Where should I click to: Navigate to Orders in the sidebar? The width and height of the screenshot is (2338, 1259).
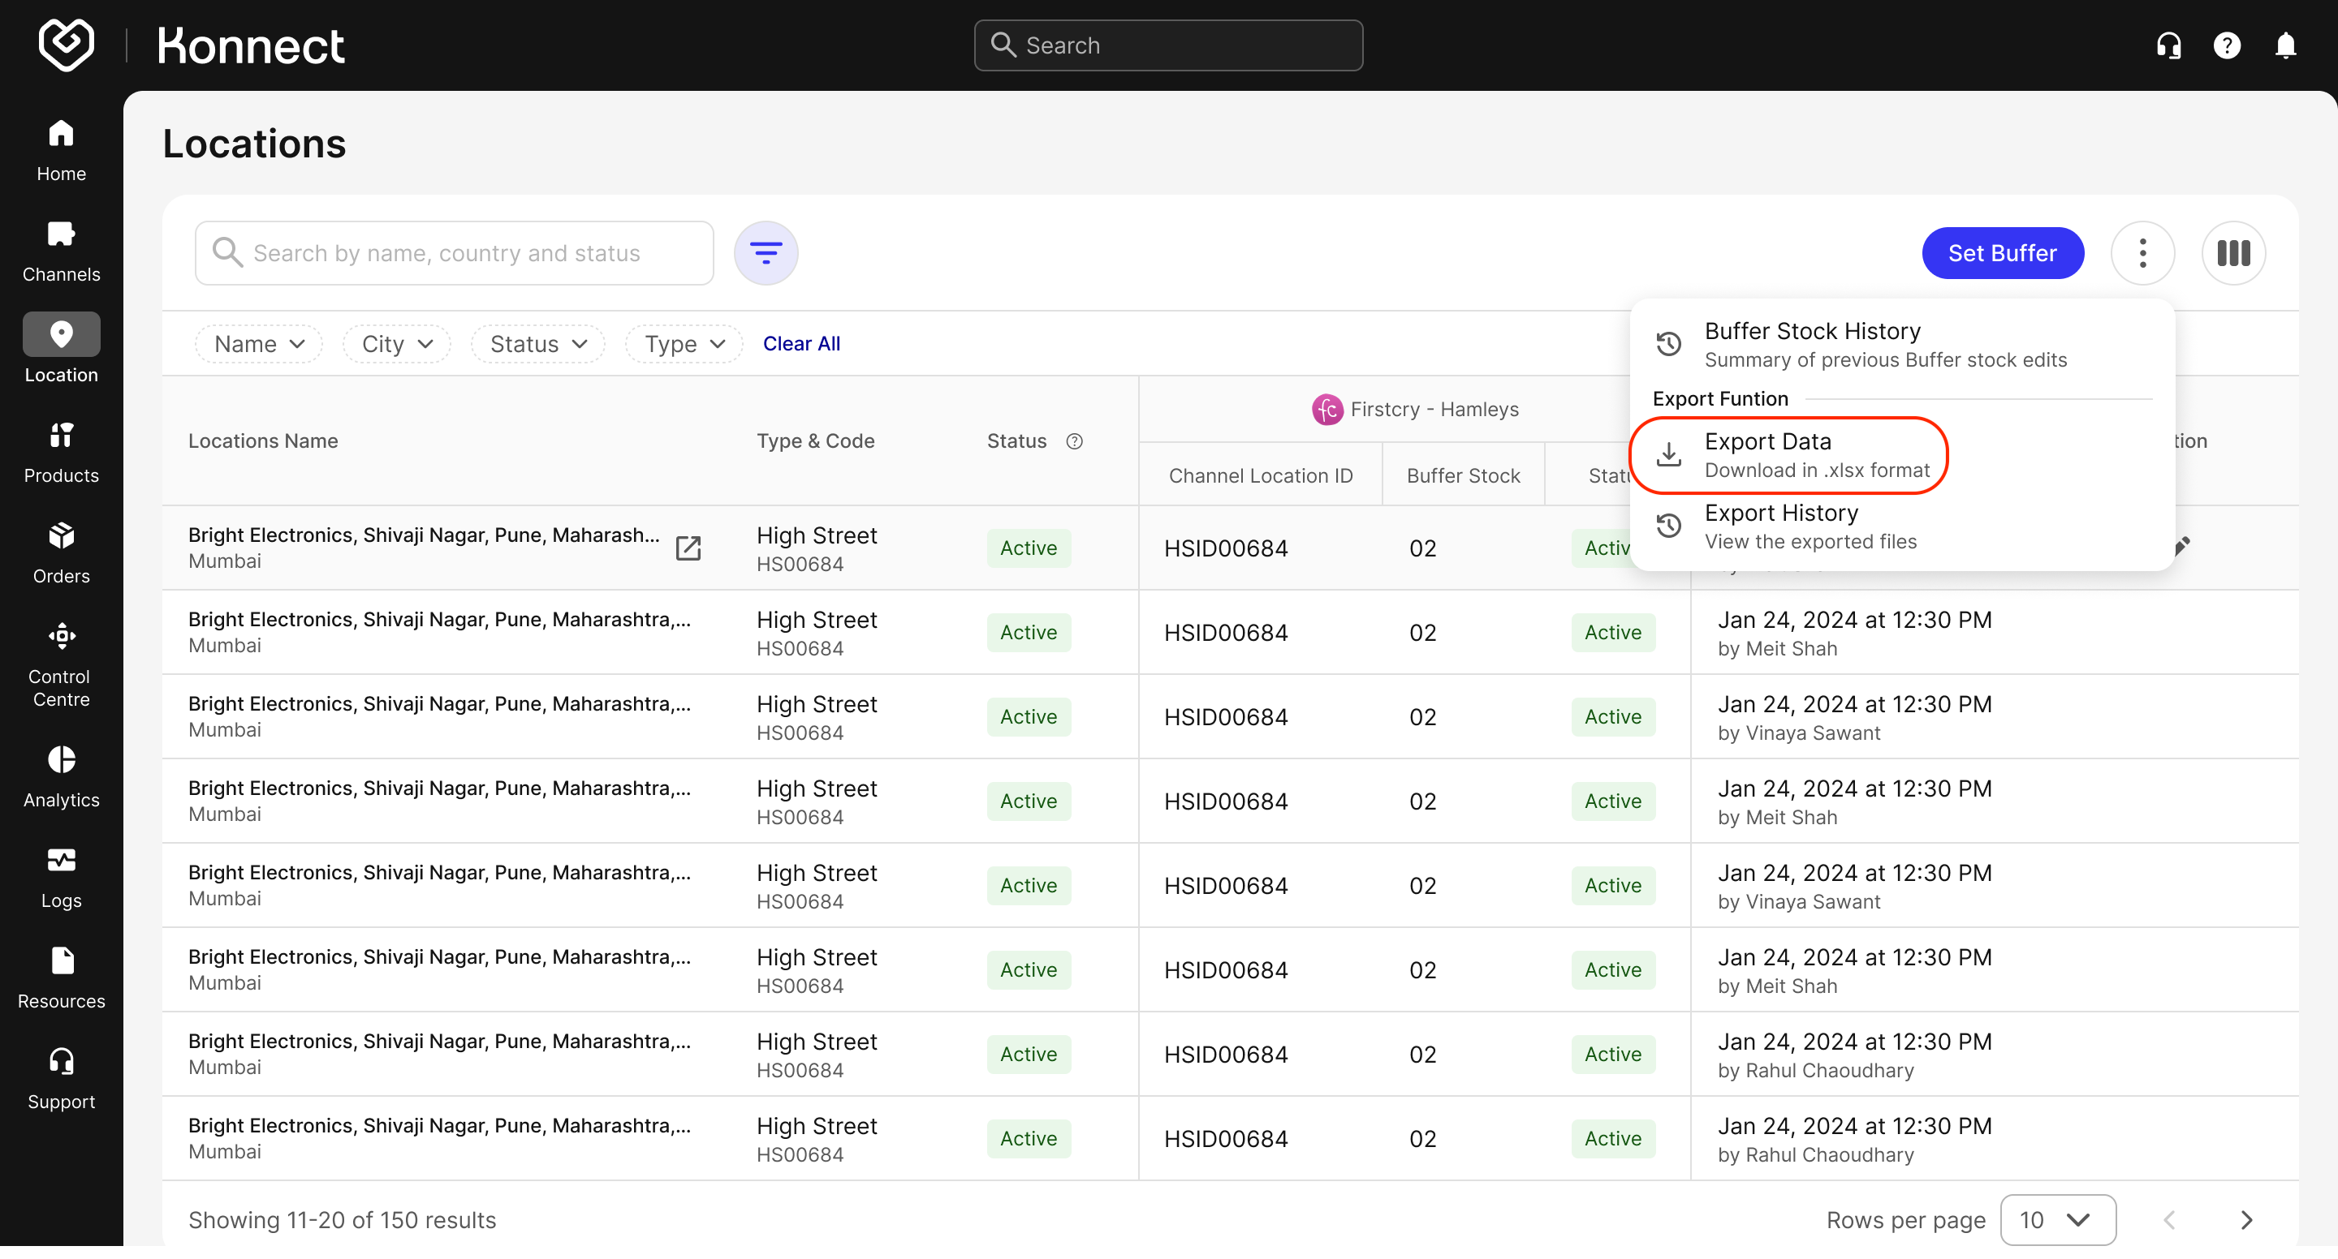(x=61, y=553)
